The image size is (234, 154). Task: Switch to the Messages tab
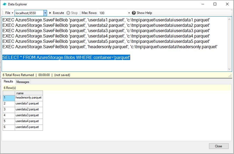click(x=23, y=82)
